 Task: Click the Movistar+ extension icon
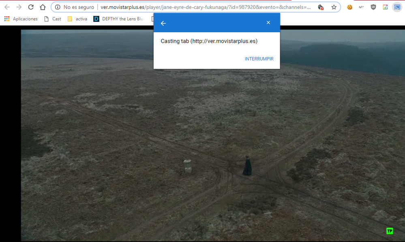click(x=361, y=7)
